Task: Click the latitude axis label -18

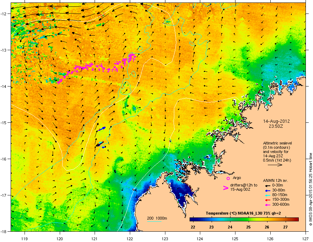Action: pos(4,231)
